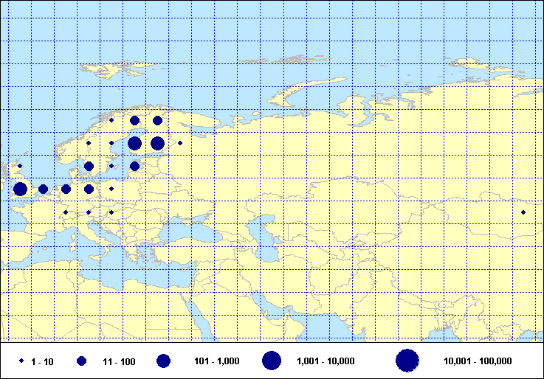The image size is (544, 379).
Task: Select the 101 - 1,000 legend circle
Action: pos(163,361)
